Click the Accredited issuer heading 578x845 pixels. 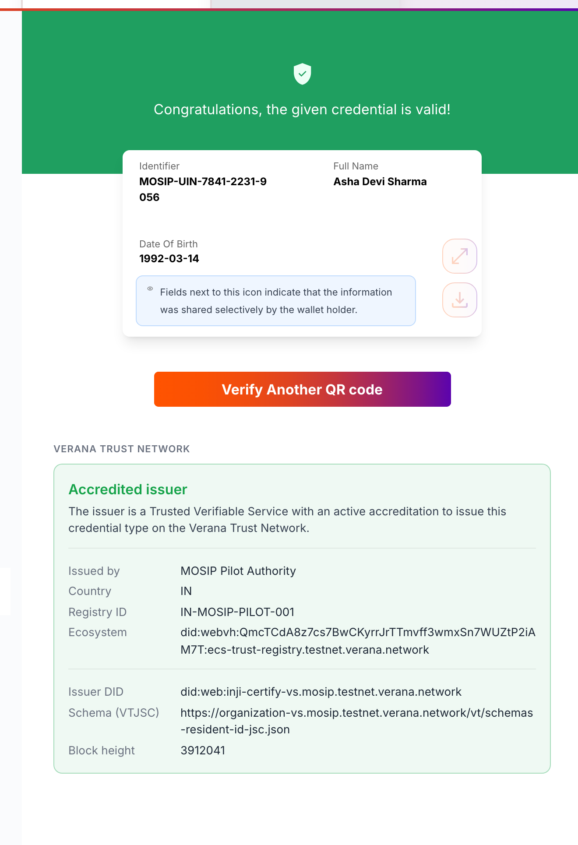tap(128, 489)
